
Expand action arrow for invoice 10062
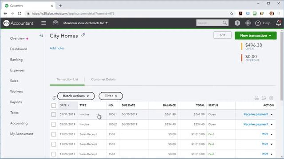tap(272, 125)
